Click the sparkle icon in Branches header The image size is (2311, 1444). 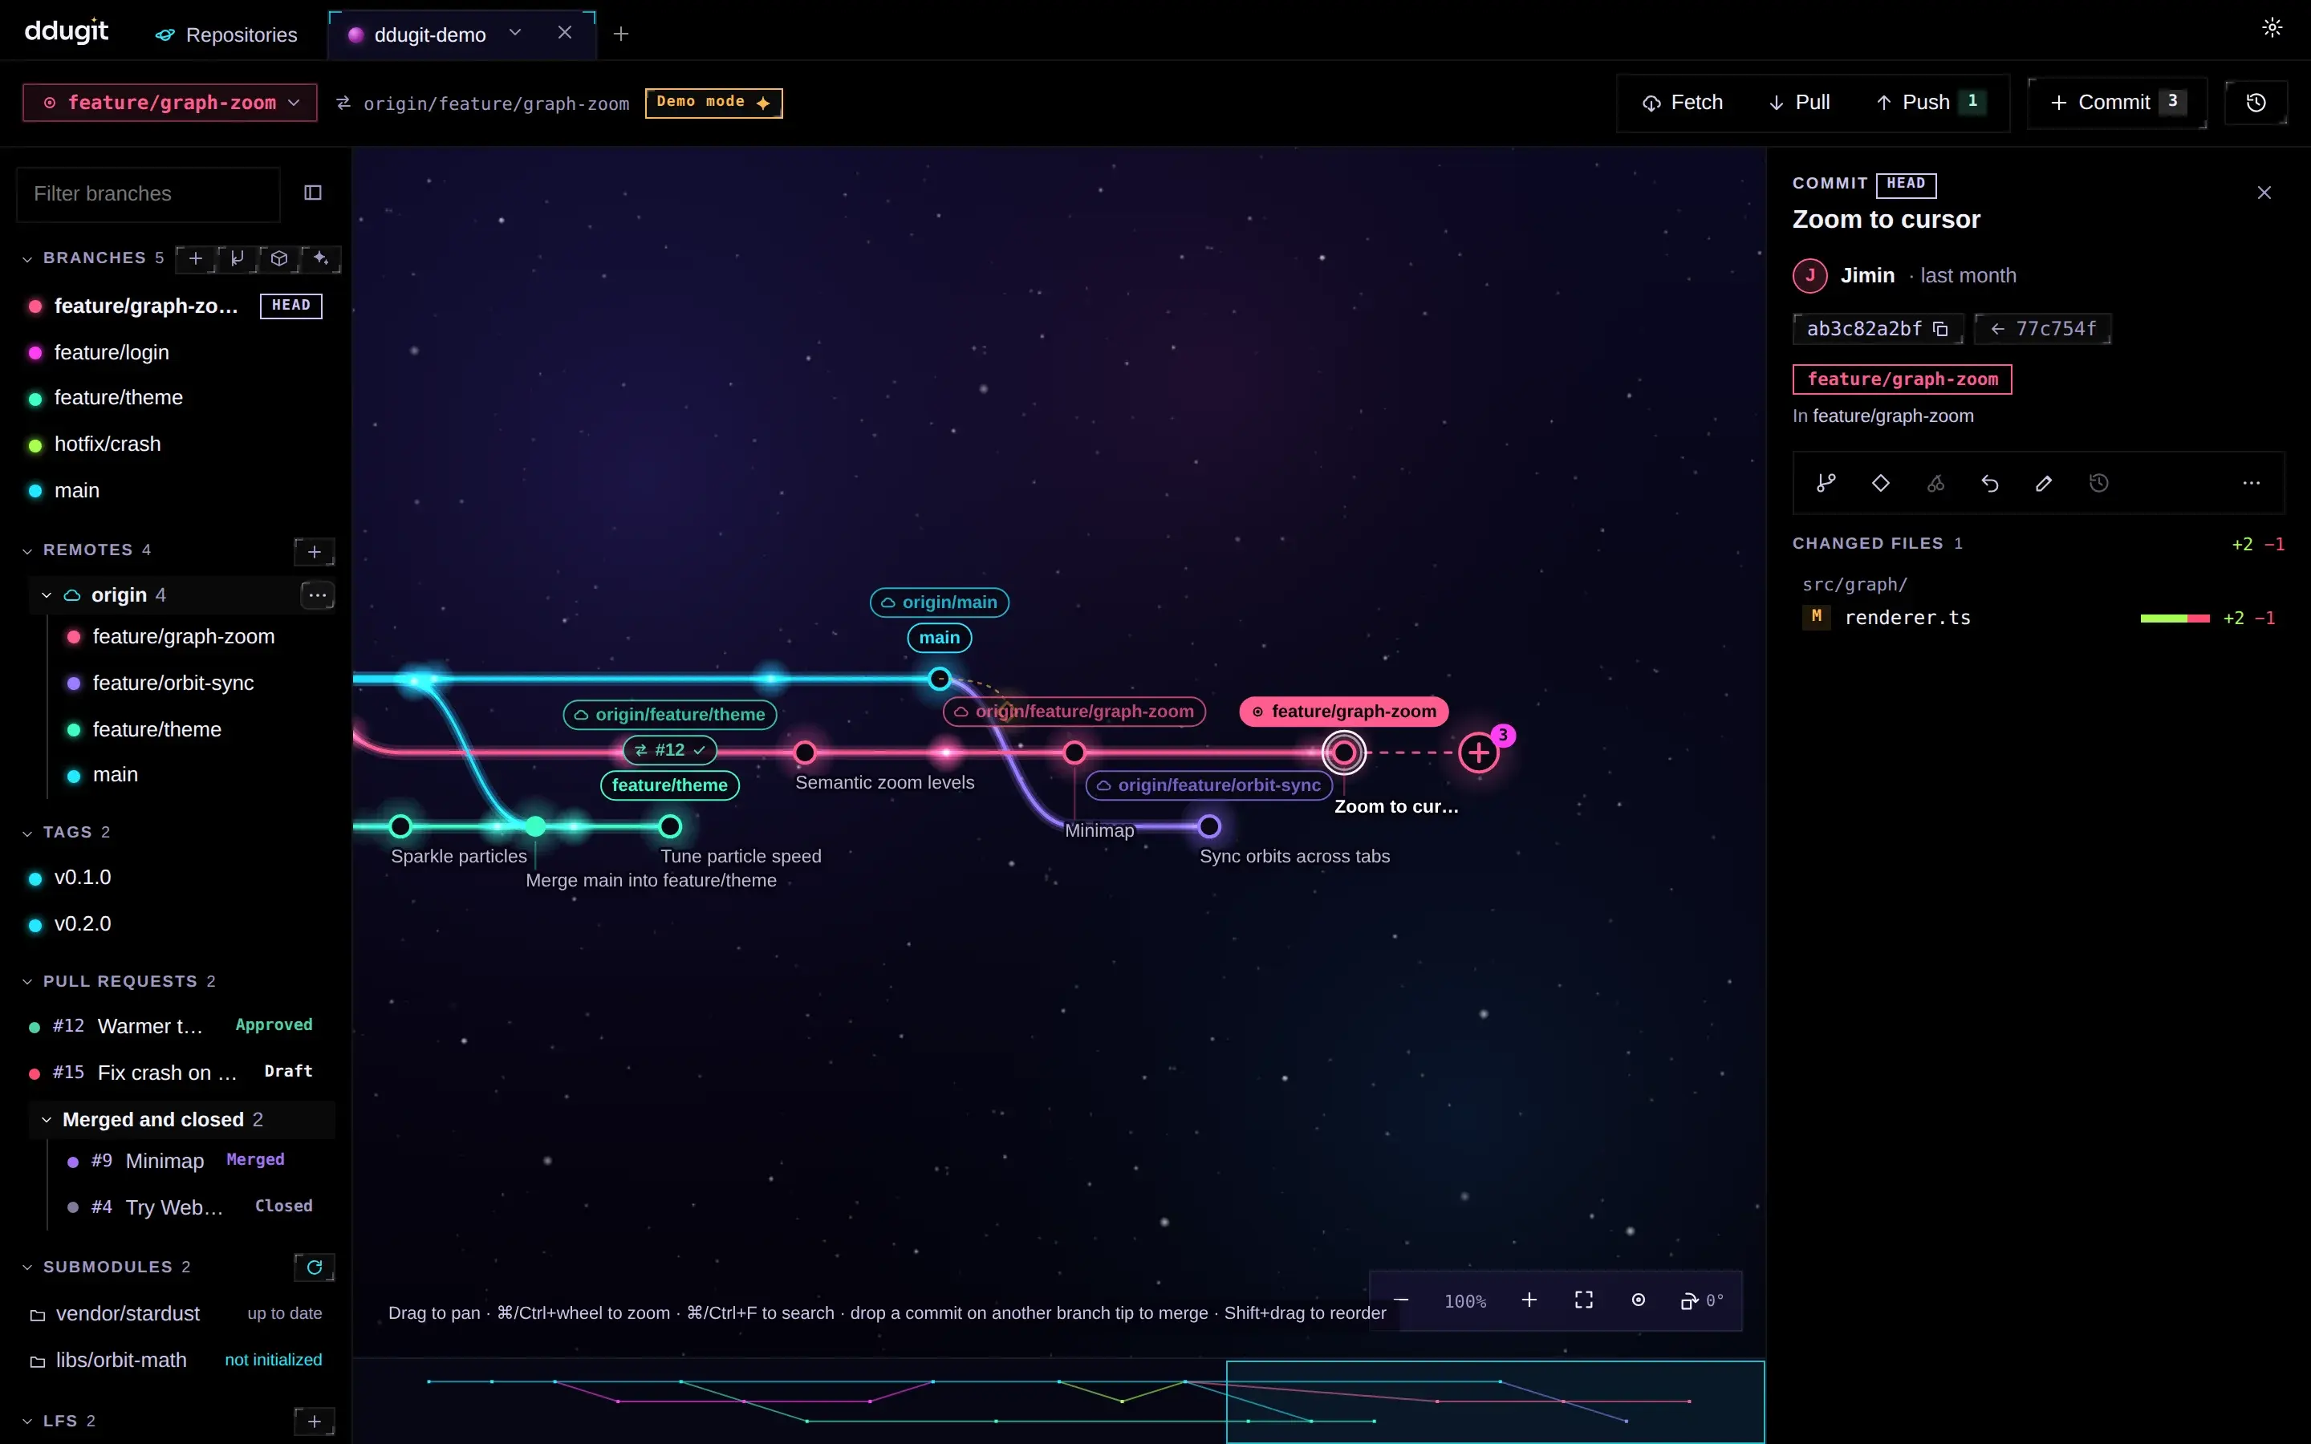[x=321, y=258]
